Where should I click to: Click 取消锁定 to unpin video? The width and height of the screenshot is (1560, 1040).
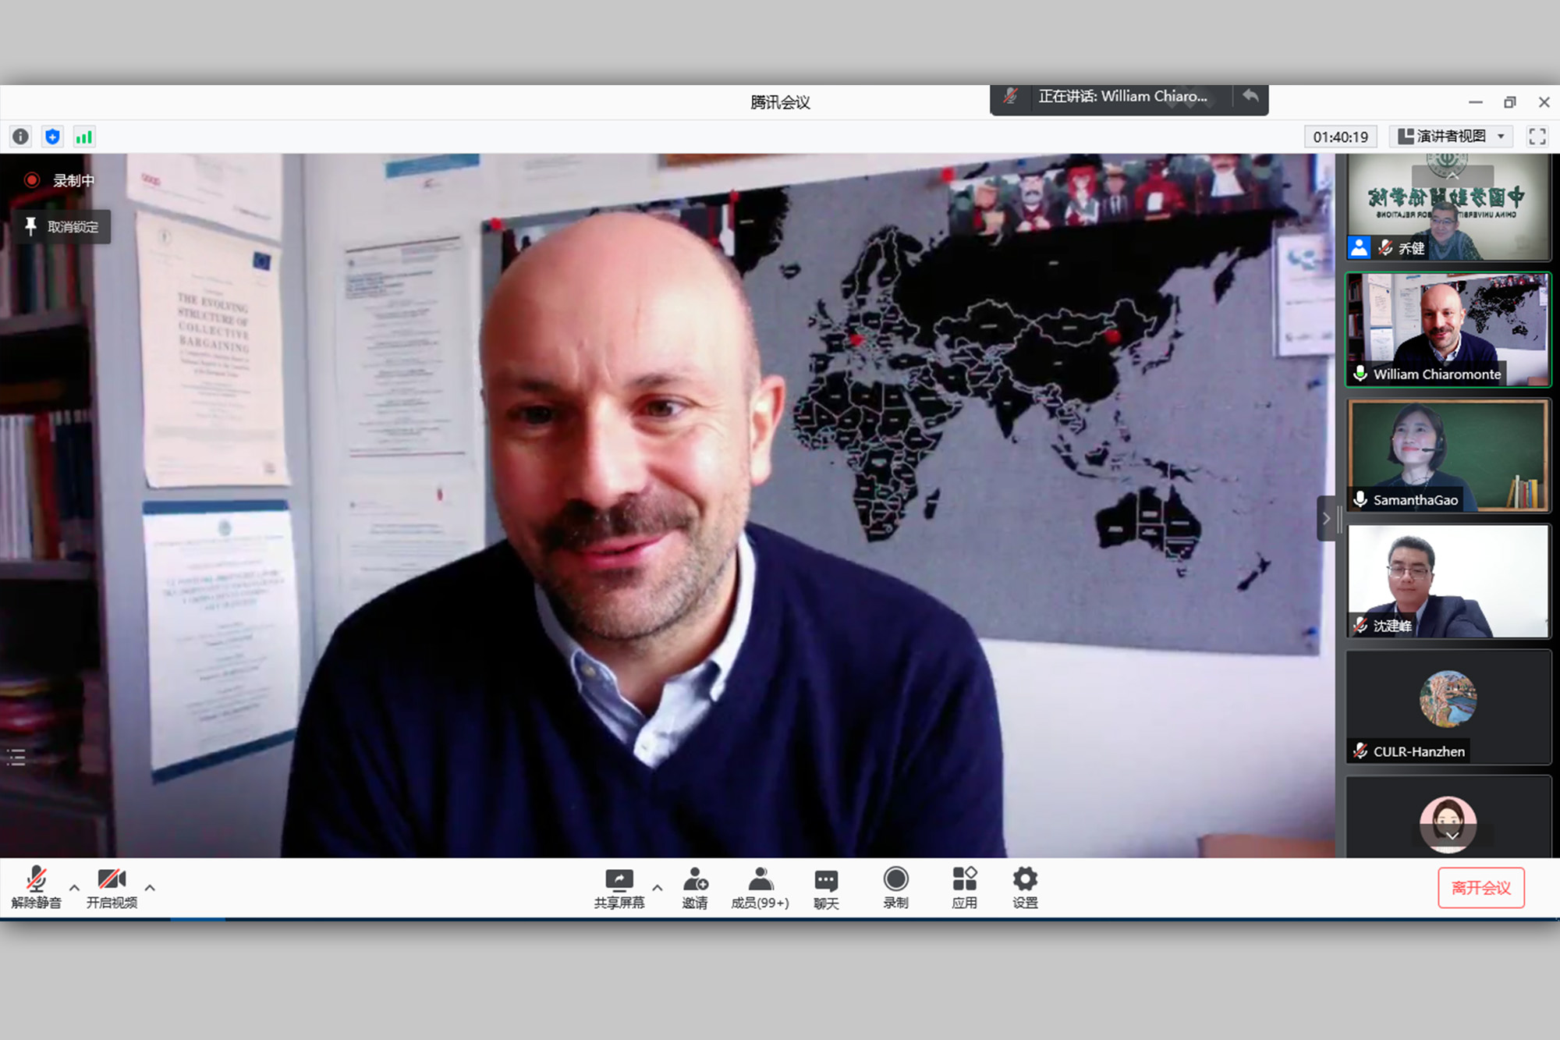(x=62, y=227)
